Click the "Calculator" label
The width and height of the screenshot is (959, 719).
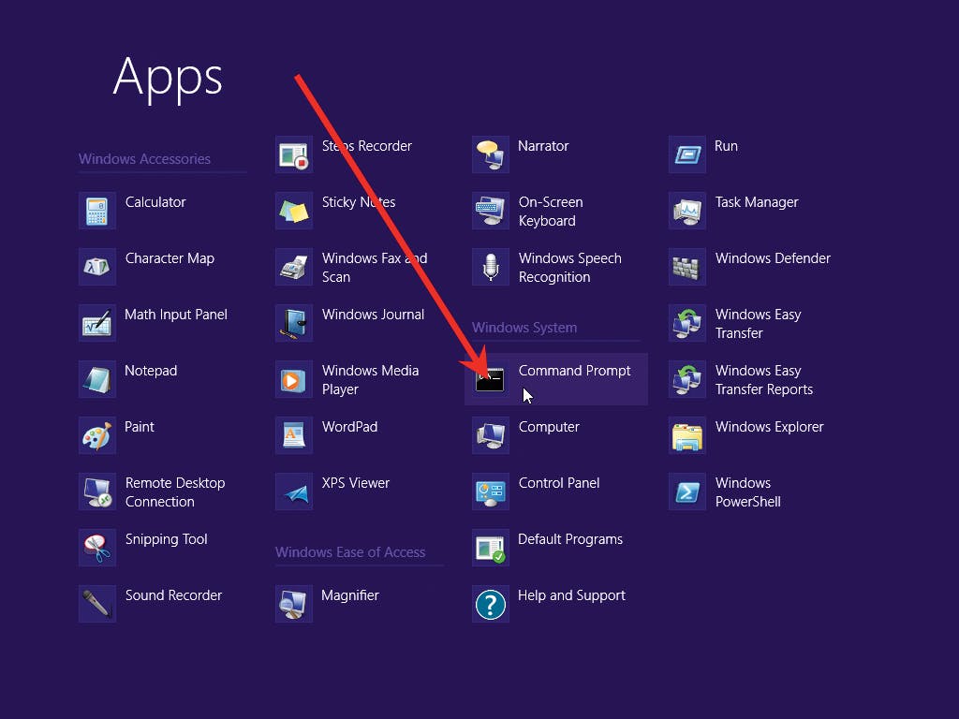[155, 202]
